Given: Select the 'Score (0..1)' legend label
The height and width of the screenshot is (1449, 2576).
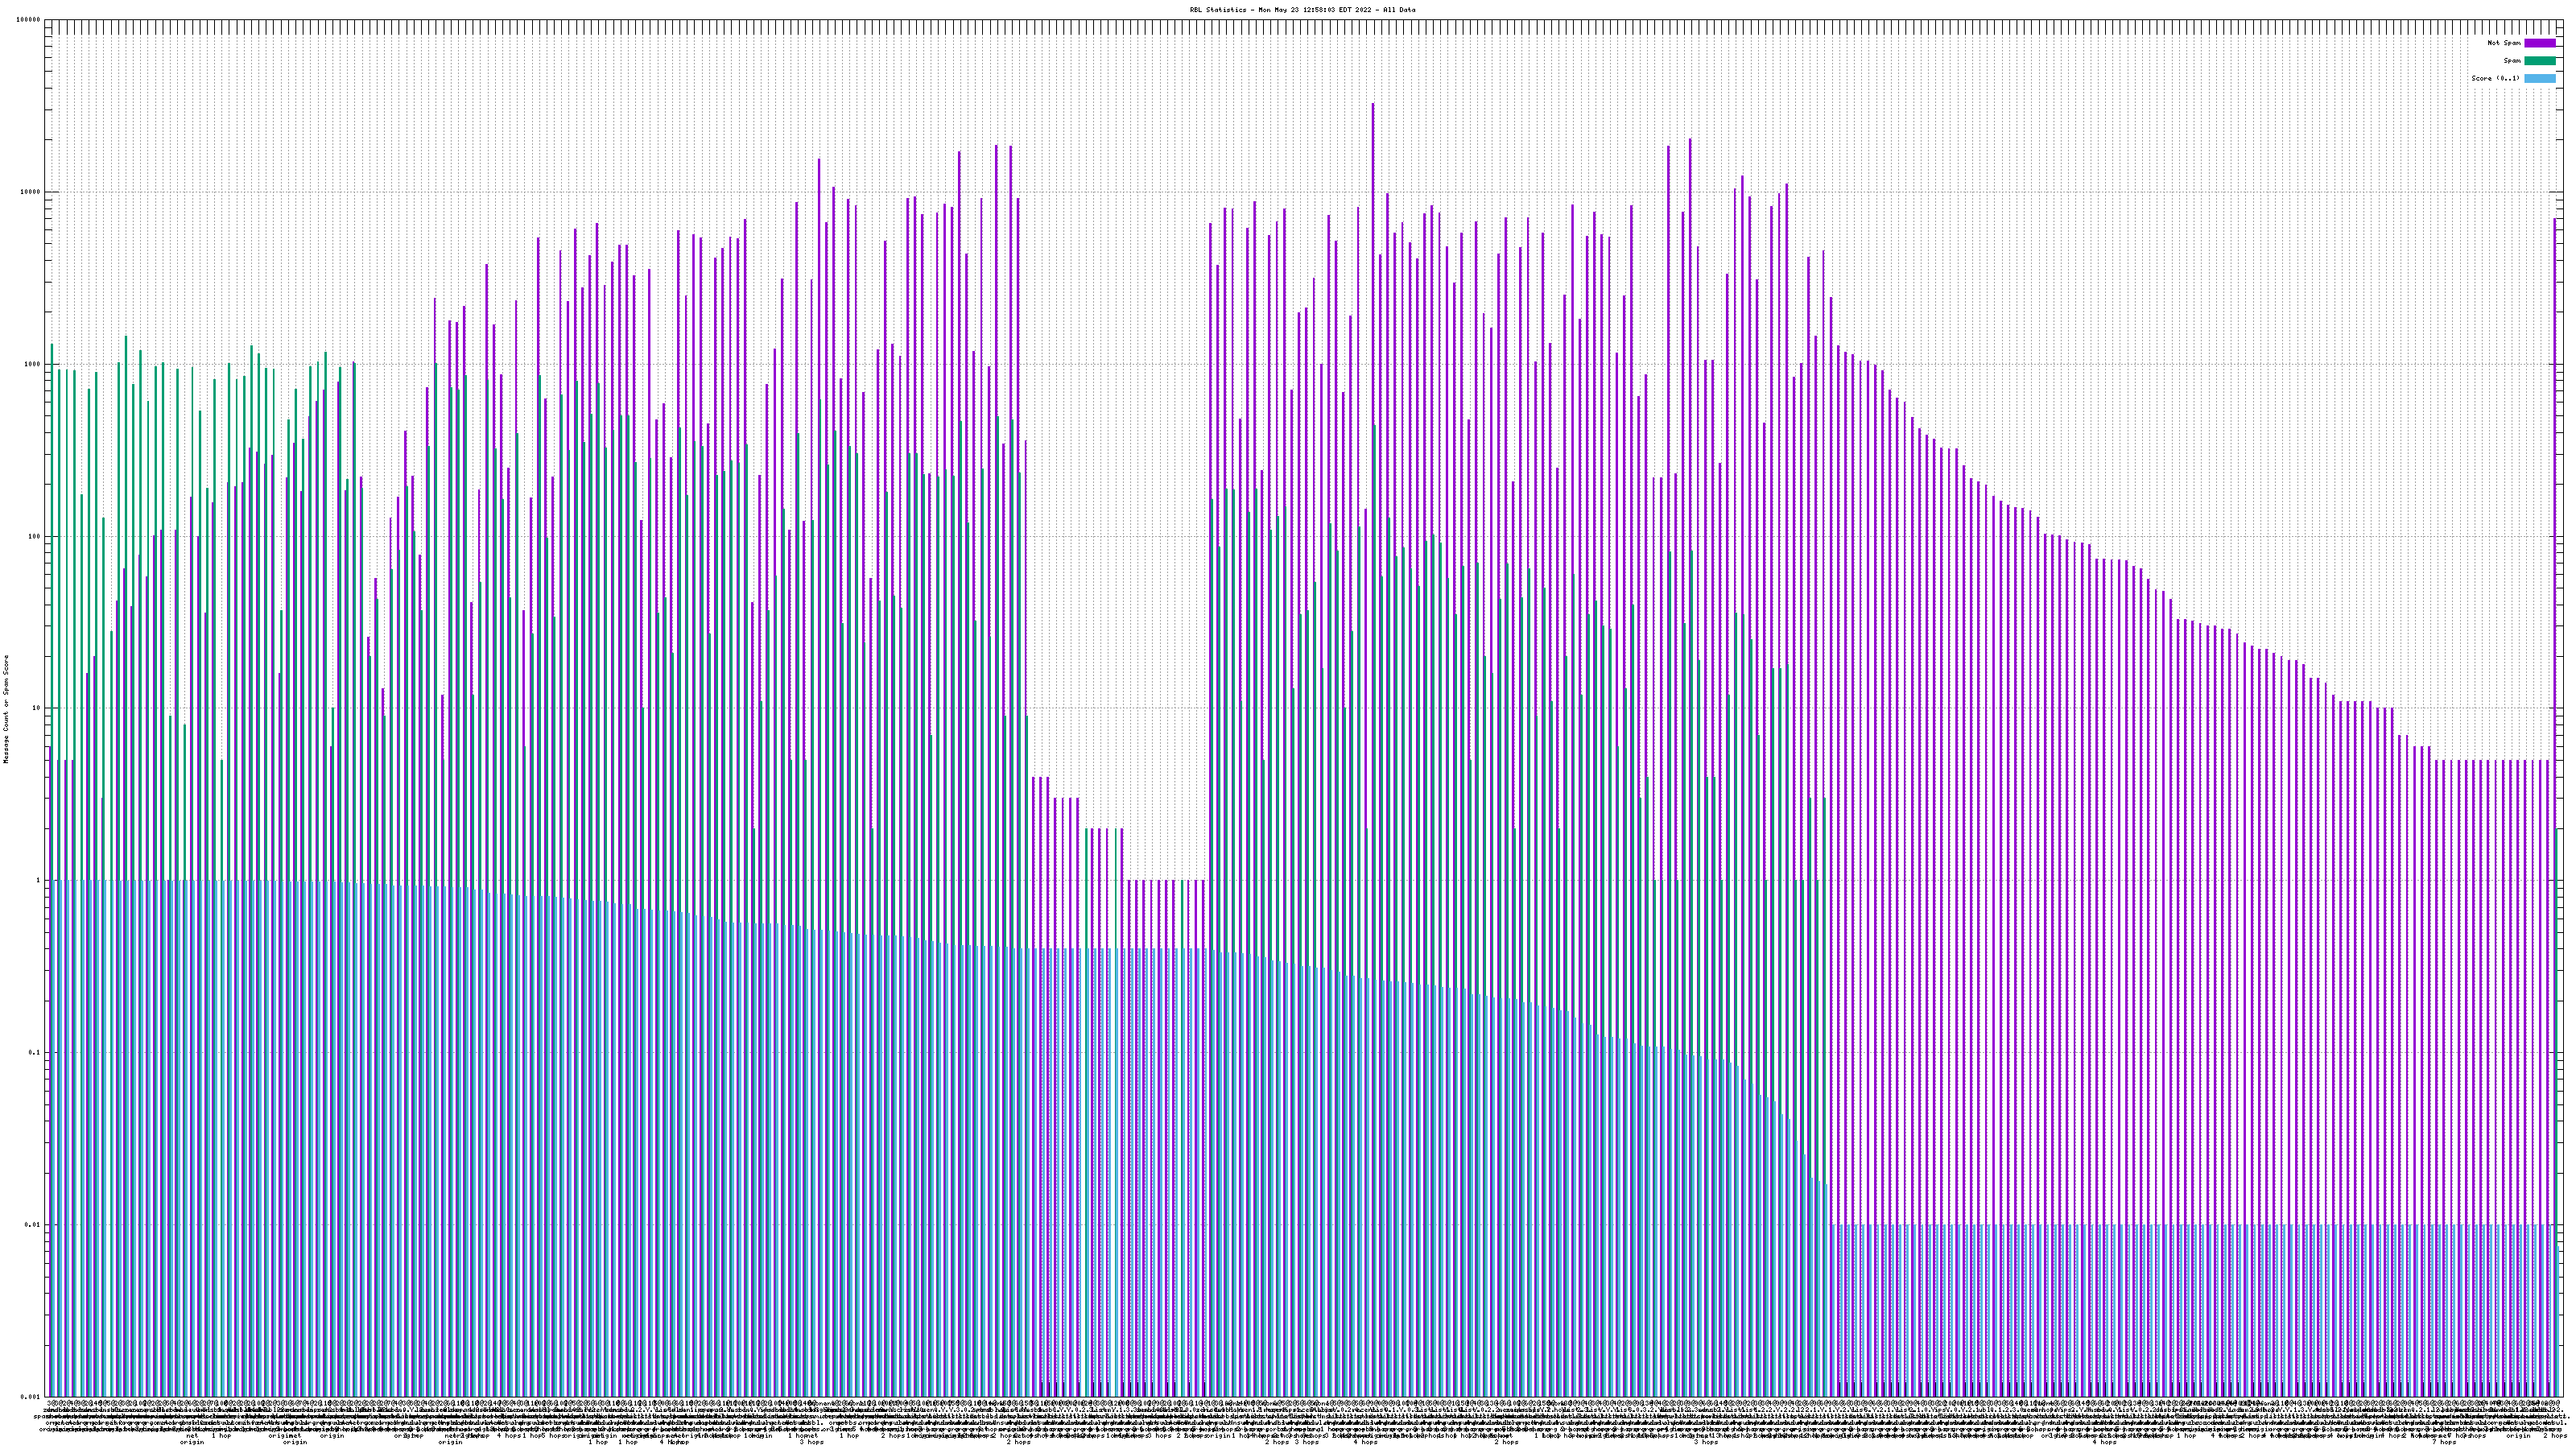Looking at the screenshot, I should pos(2495,78).
